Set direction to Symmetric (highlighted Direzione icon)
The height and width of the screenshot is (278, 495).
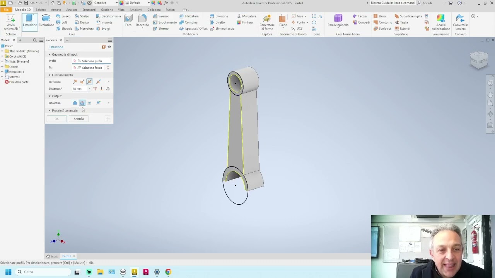tap(89, 82)
